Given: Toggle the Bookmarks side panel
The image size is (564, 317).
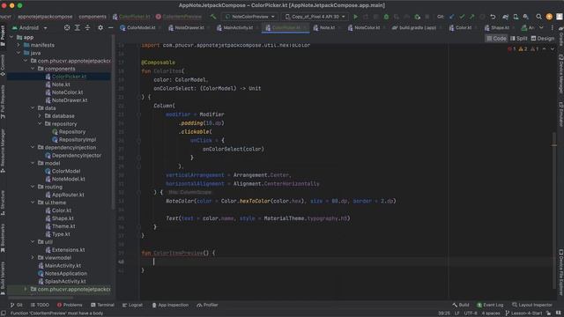Looking at the screenshot, I should [3, 238].
